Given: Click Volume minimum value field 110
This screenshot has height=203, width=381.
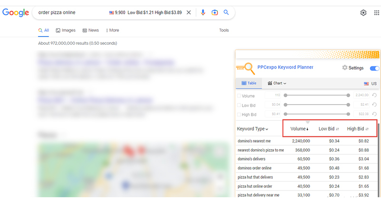Looking at the screenshot, I should [x=273, y=95].
